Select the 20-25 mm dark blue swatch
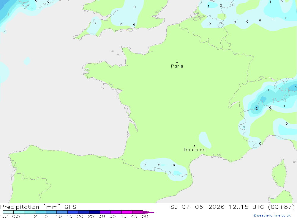 point(83,212)
